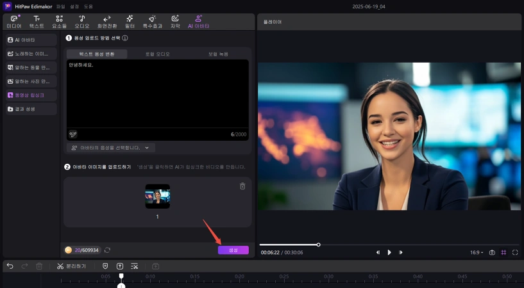This screenshot has height=288, width=524.
Task: Open the 특수효과 effects tab
Action: (x=153, y=22)
